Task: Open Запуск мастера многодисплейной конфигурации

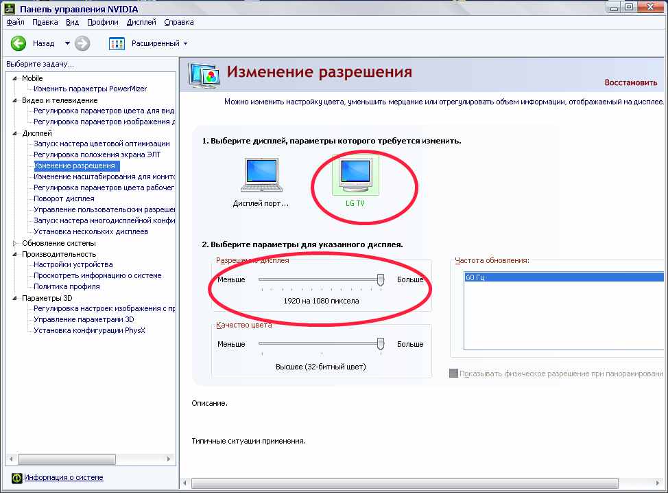Action: point(104,220)
